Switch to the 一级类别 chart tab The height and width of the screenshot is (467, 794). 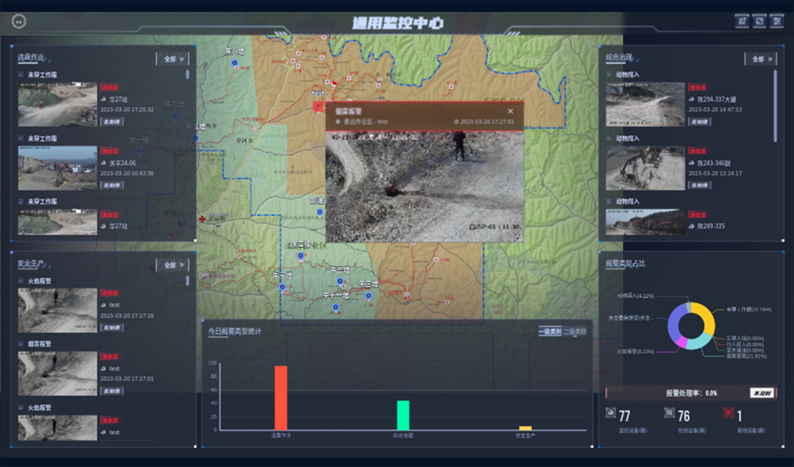pos(550,332)
